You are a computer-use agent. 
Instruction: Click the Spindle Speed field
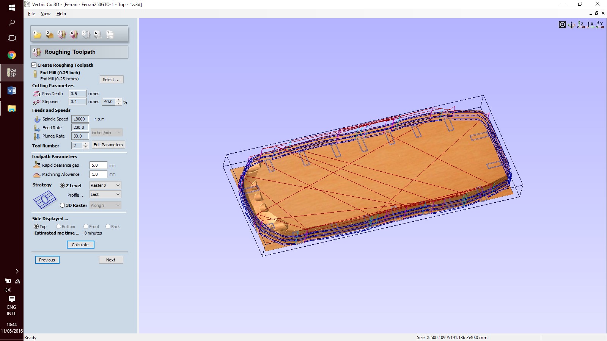[80, 119]
